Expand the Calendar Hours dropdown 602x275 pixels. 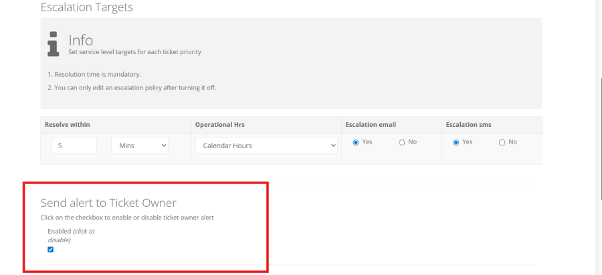coord(266,146)
